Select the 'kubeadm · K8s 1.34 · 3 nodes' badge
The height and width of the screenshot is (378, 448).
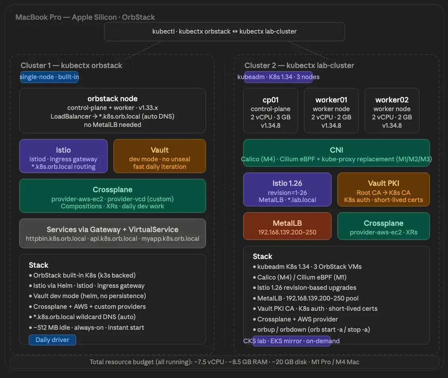pyautogui.click(x=278, y=77)
